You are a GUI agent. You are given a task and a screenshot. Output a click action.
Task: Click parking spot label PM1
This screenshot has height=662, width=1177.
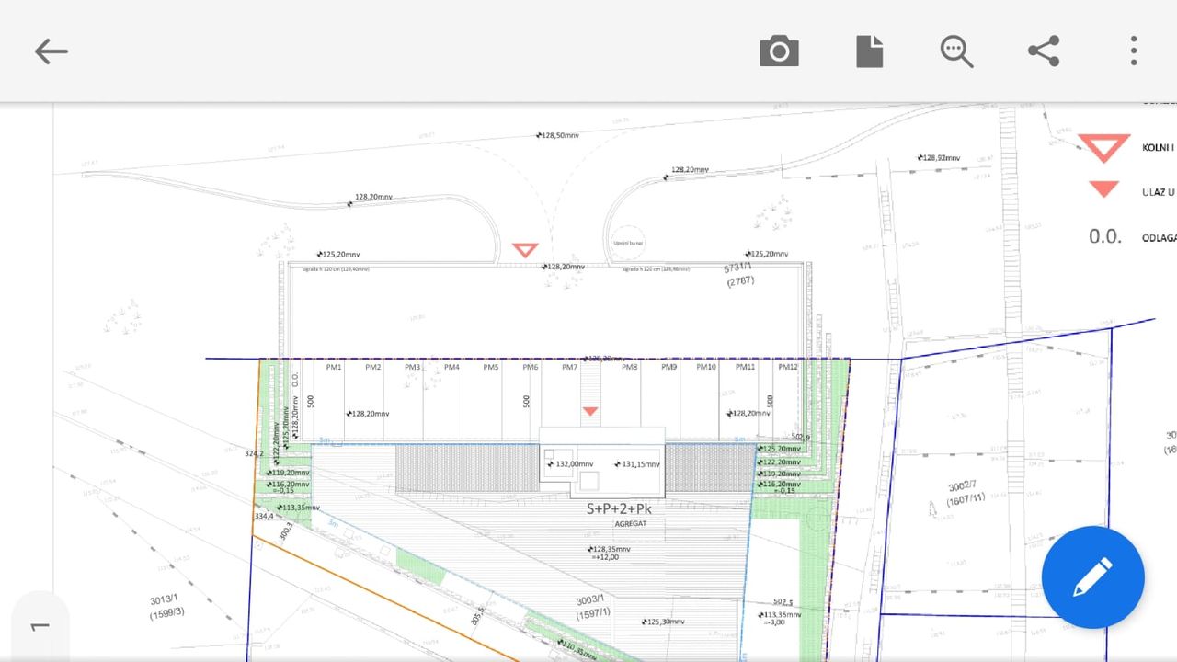tap(334, 367)
